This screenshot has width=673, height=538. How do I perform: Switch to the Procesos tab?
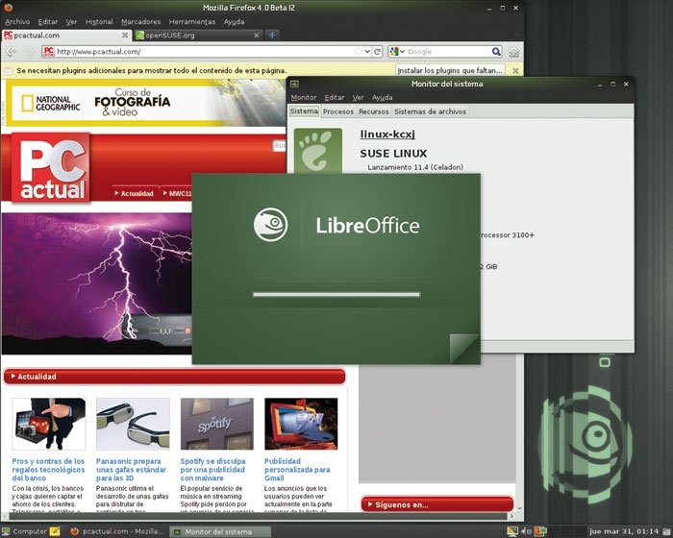tap(338, 111)
